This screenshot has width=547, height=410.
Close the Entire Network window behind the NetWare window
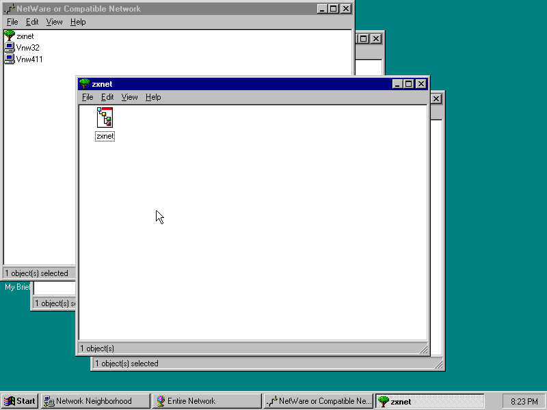tap(375, 39)
